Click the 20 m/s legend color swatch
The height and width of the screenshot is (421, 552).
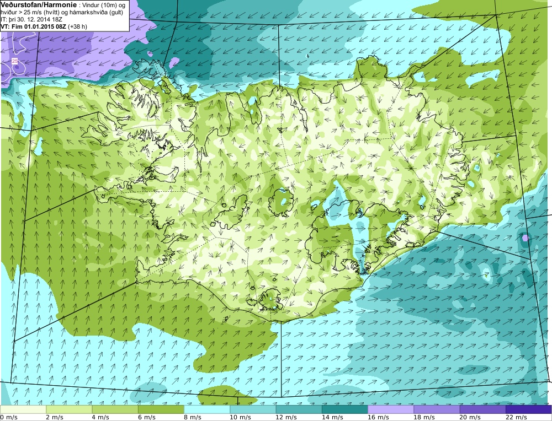click(482, 409)
